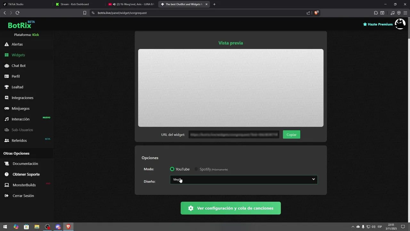This screenshot has width=410, height=231.
Task: Click the Lealtad trophy icon
Action: [6, 87]
